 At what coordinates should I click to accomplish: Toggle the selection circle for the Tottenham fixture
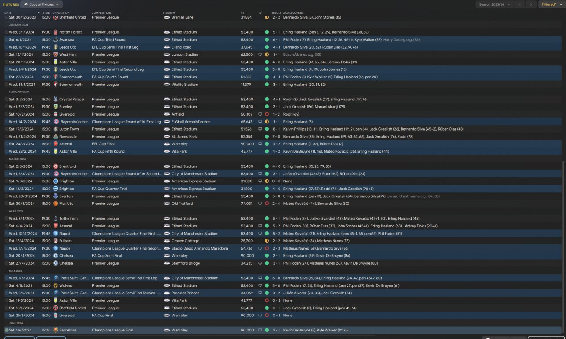tap(7, 219)
